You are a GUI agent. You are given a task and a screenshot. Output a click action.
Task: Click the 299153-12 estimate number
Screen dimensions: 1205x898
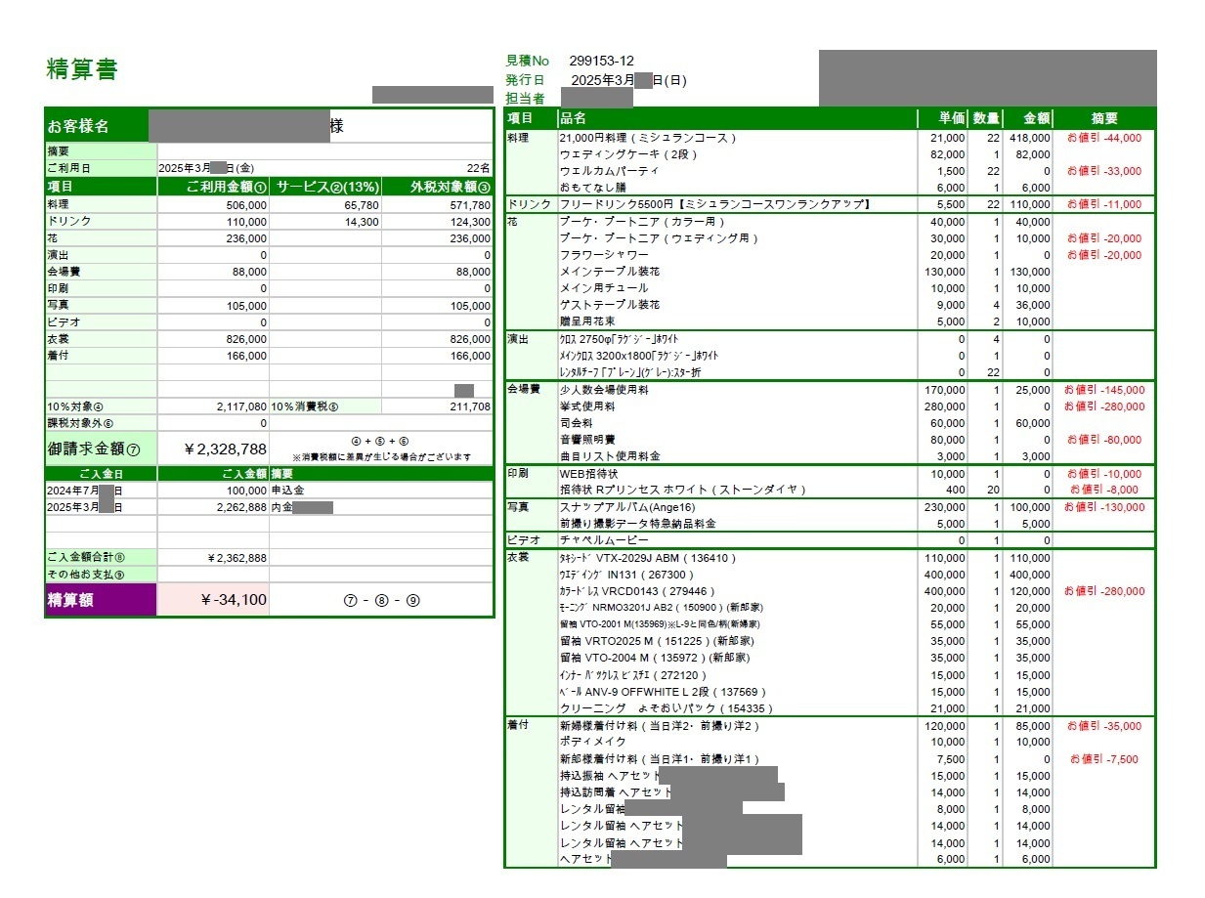pyautogui.click(x=601, y=61)
